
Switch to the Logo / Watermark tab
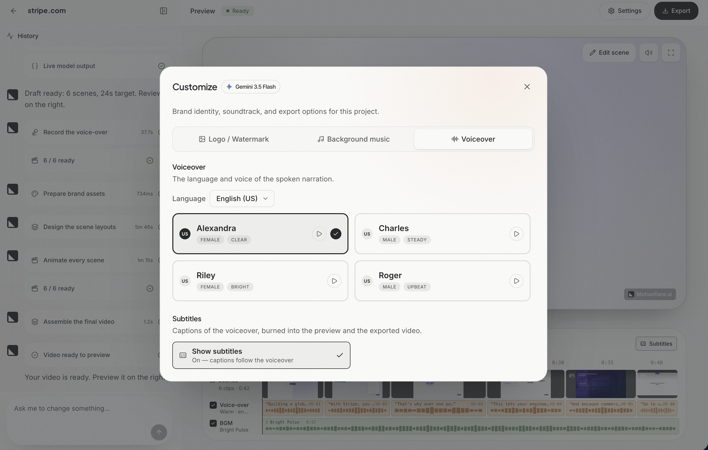(x=234, y=139)
